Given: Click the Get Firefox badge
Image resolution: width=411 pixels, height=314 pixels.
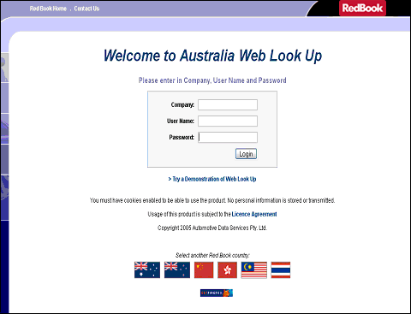Looking at the screenshot, I should (217, 293).
